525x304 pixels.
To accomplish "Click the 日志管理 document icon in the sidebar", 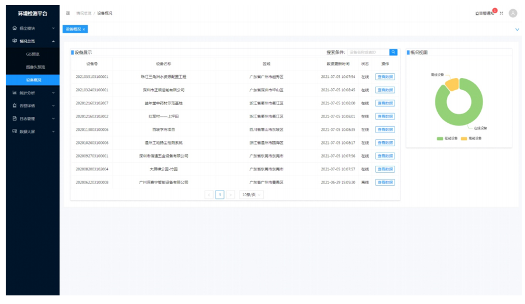I will click(14, 119).
